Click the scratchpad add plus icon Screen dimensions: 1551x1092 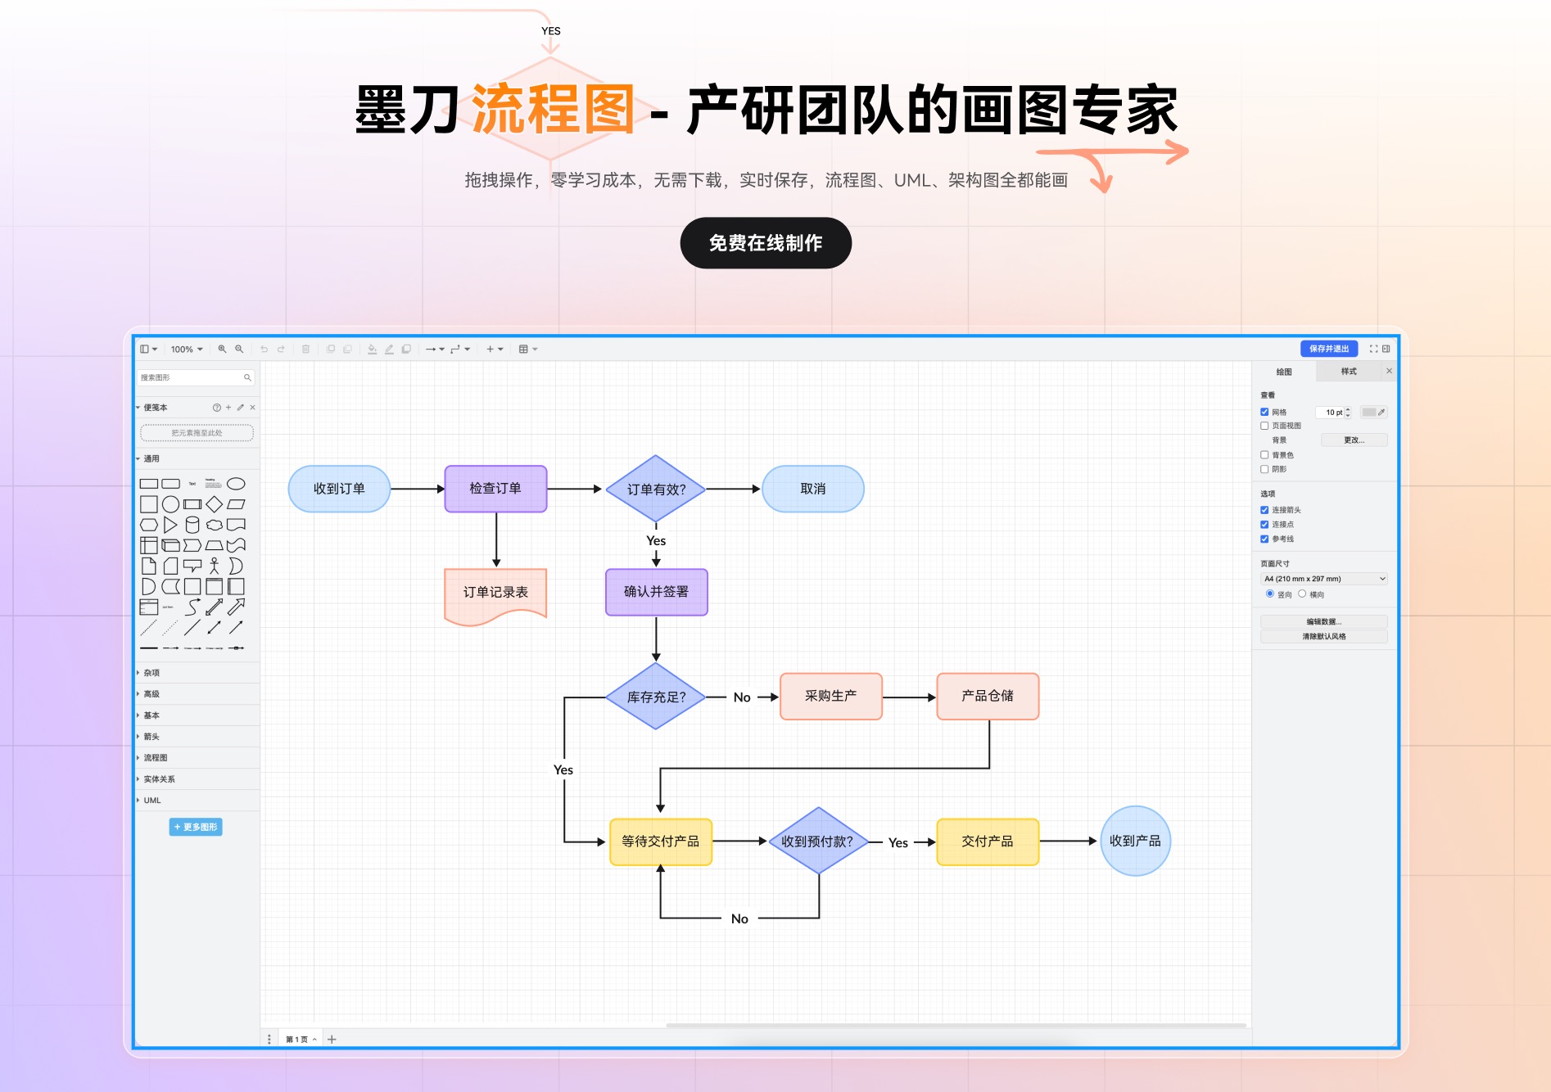click(228, 407)
